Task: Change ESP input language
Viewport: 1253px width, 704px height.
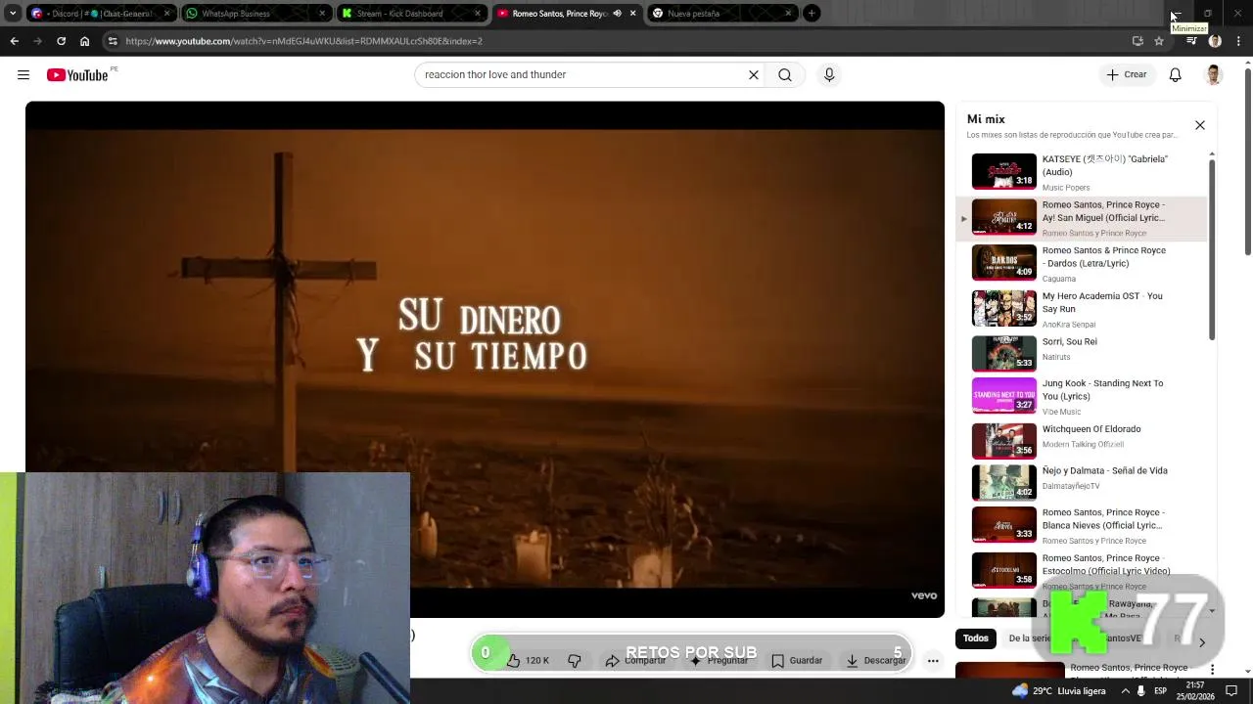Action: point(1161,690)
